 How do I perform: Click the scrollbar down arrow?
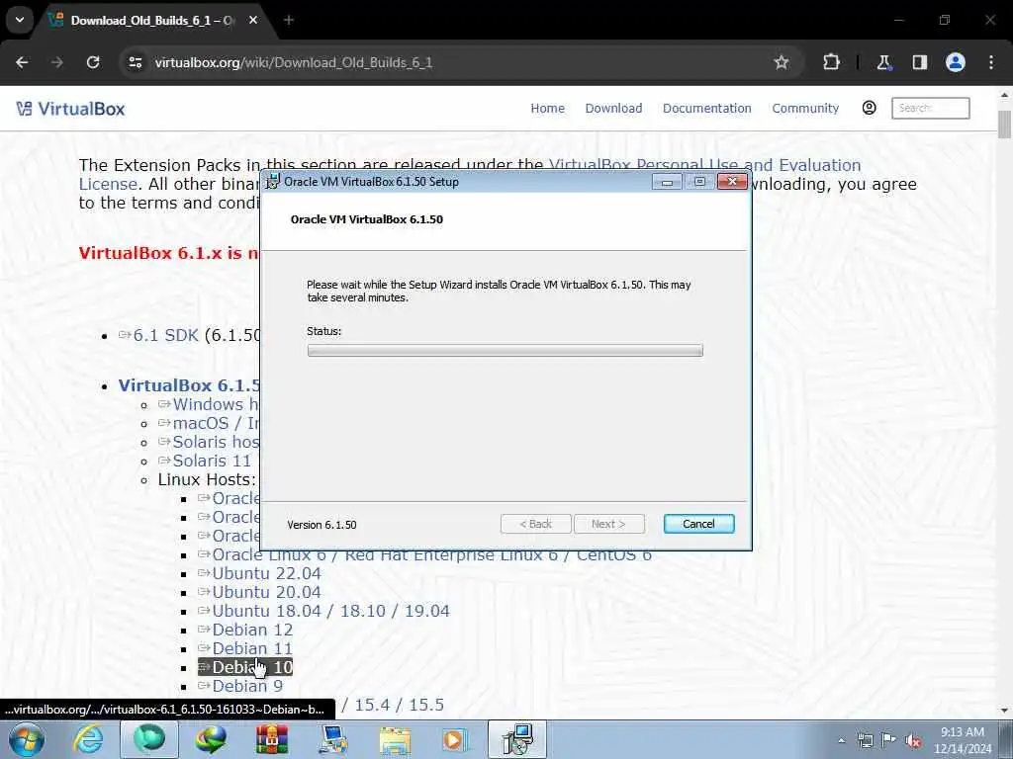tap(1005, 711)
